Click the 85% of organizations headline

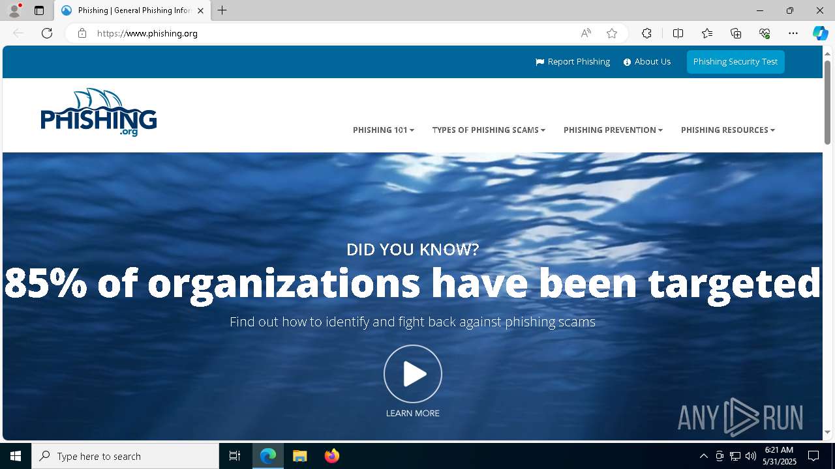pos(412,283)
